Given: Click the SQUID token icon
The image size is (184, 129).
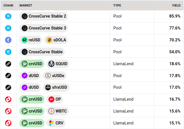Looking at the screenshot, I should tap(51, 64).
